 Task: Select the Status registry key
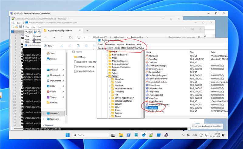pos(118,110)
